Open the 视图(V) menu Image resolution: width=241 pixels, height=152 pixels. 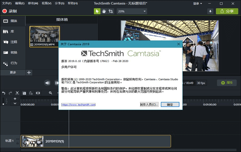click(x=47, y=3)
